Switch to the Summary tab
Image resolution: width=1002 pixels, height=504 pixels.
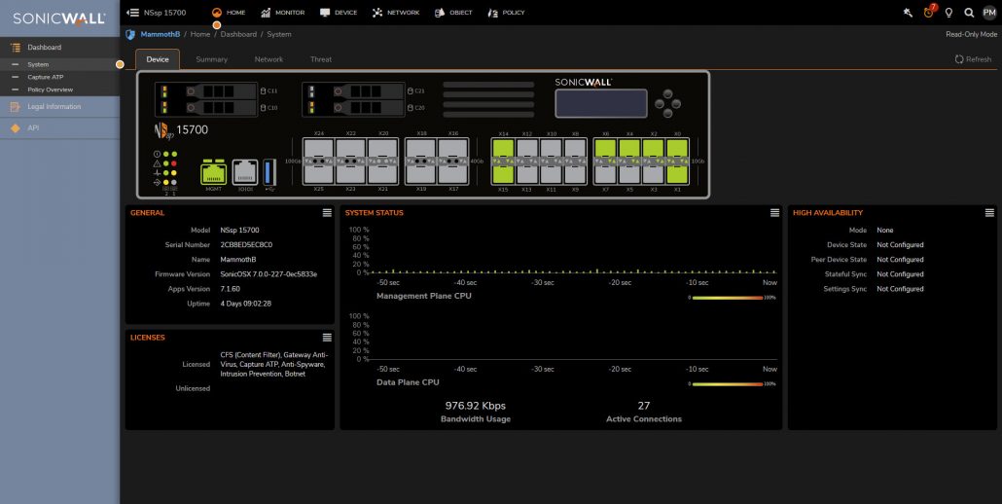point(211,59)
